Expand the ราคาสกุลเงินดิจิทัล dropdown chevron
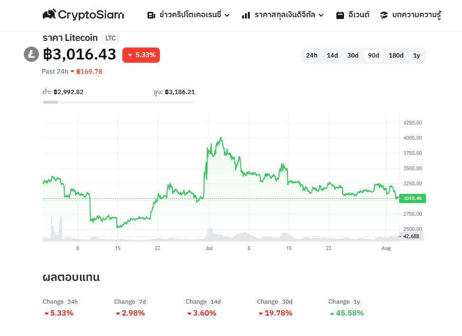462x336 pixels. [321, 15]
